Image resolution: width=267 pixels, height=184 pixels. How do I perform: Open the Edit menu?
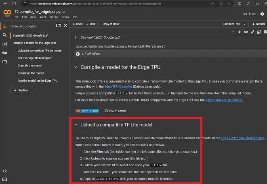click(24, 17)
